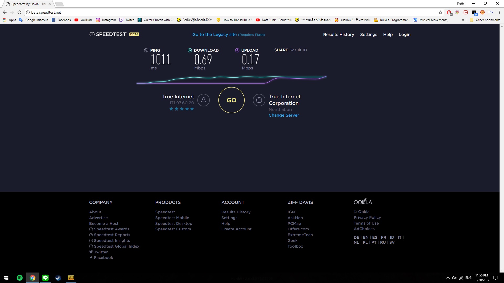
Task: Expand hidden bookmarks overflow chevron
Action: [463, 20]
